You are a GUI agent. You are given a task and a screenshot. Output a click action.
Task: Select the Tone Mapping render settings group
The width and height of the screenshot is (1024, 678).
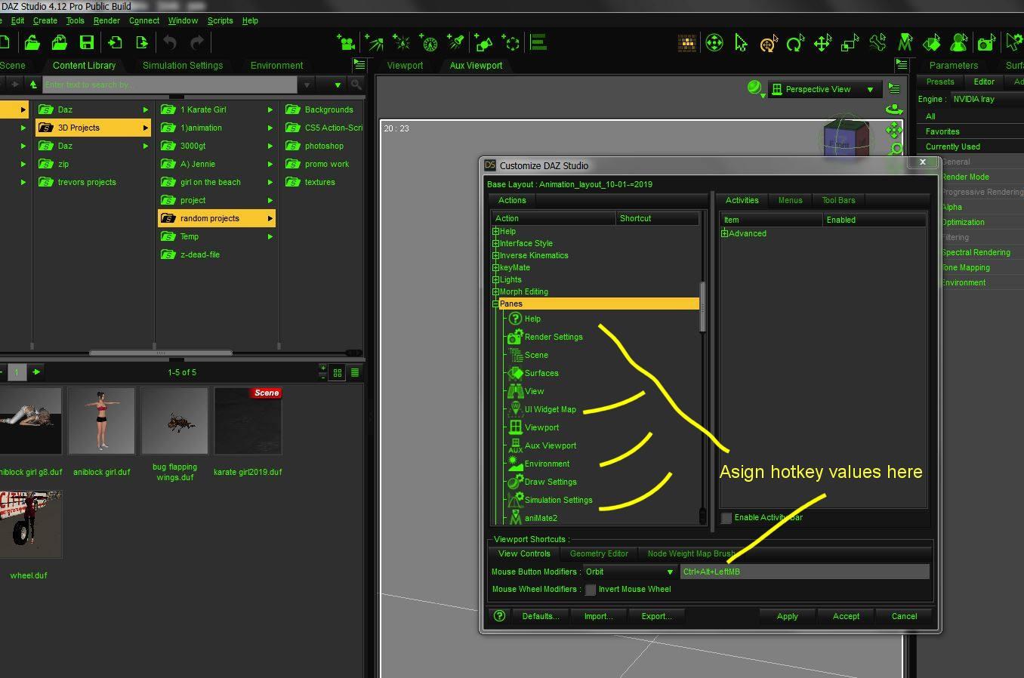965,267
